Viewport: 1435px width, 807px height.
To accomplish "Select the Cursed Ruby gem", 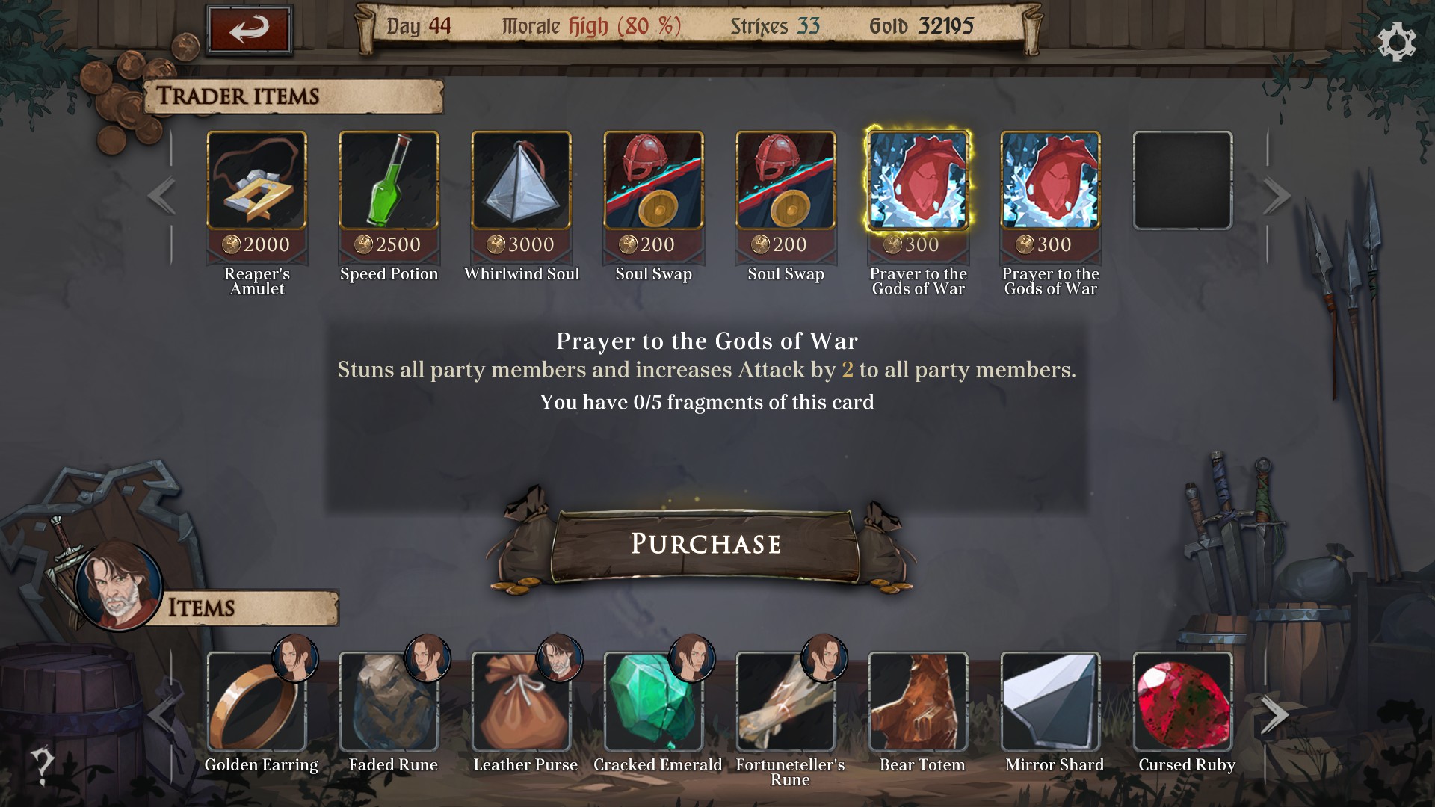I will click(1182, 701).
